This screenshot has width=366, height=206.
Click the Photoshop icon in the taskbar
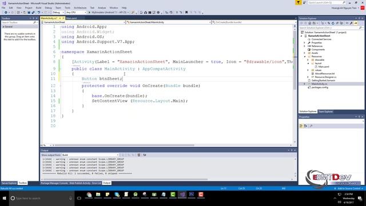(x=192, y=195)
